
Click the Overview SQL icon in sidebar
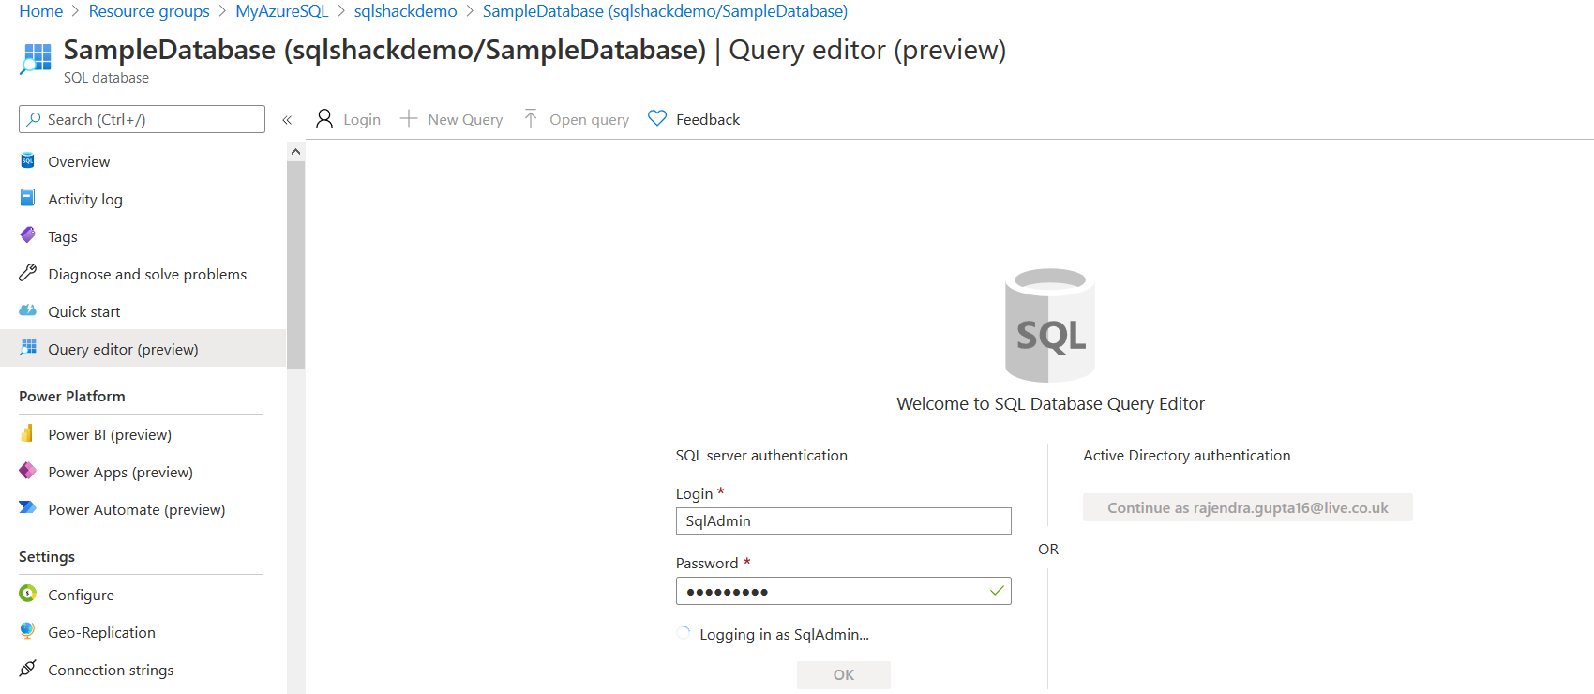28,161
